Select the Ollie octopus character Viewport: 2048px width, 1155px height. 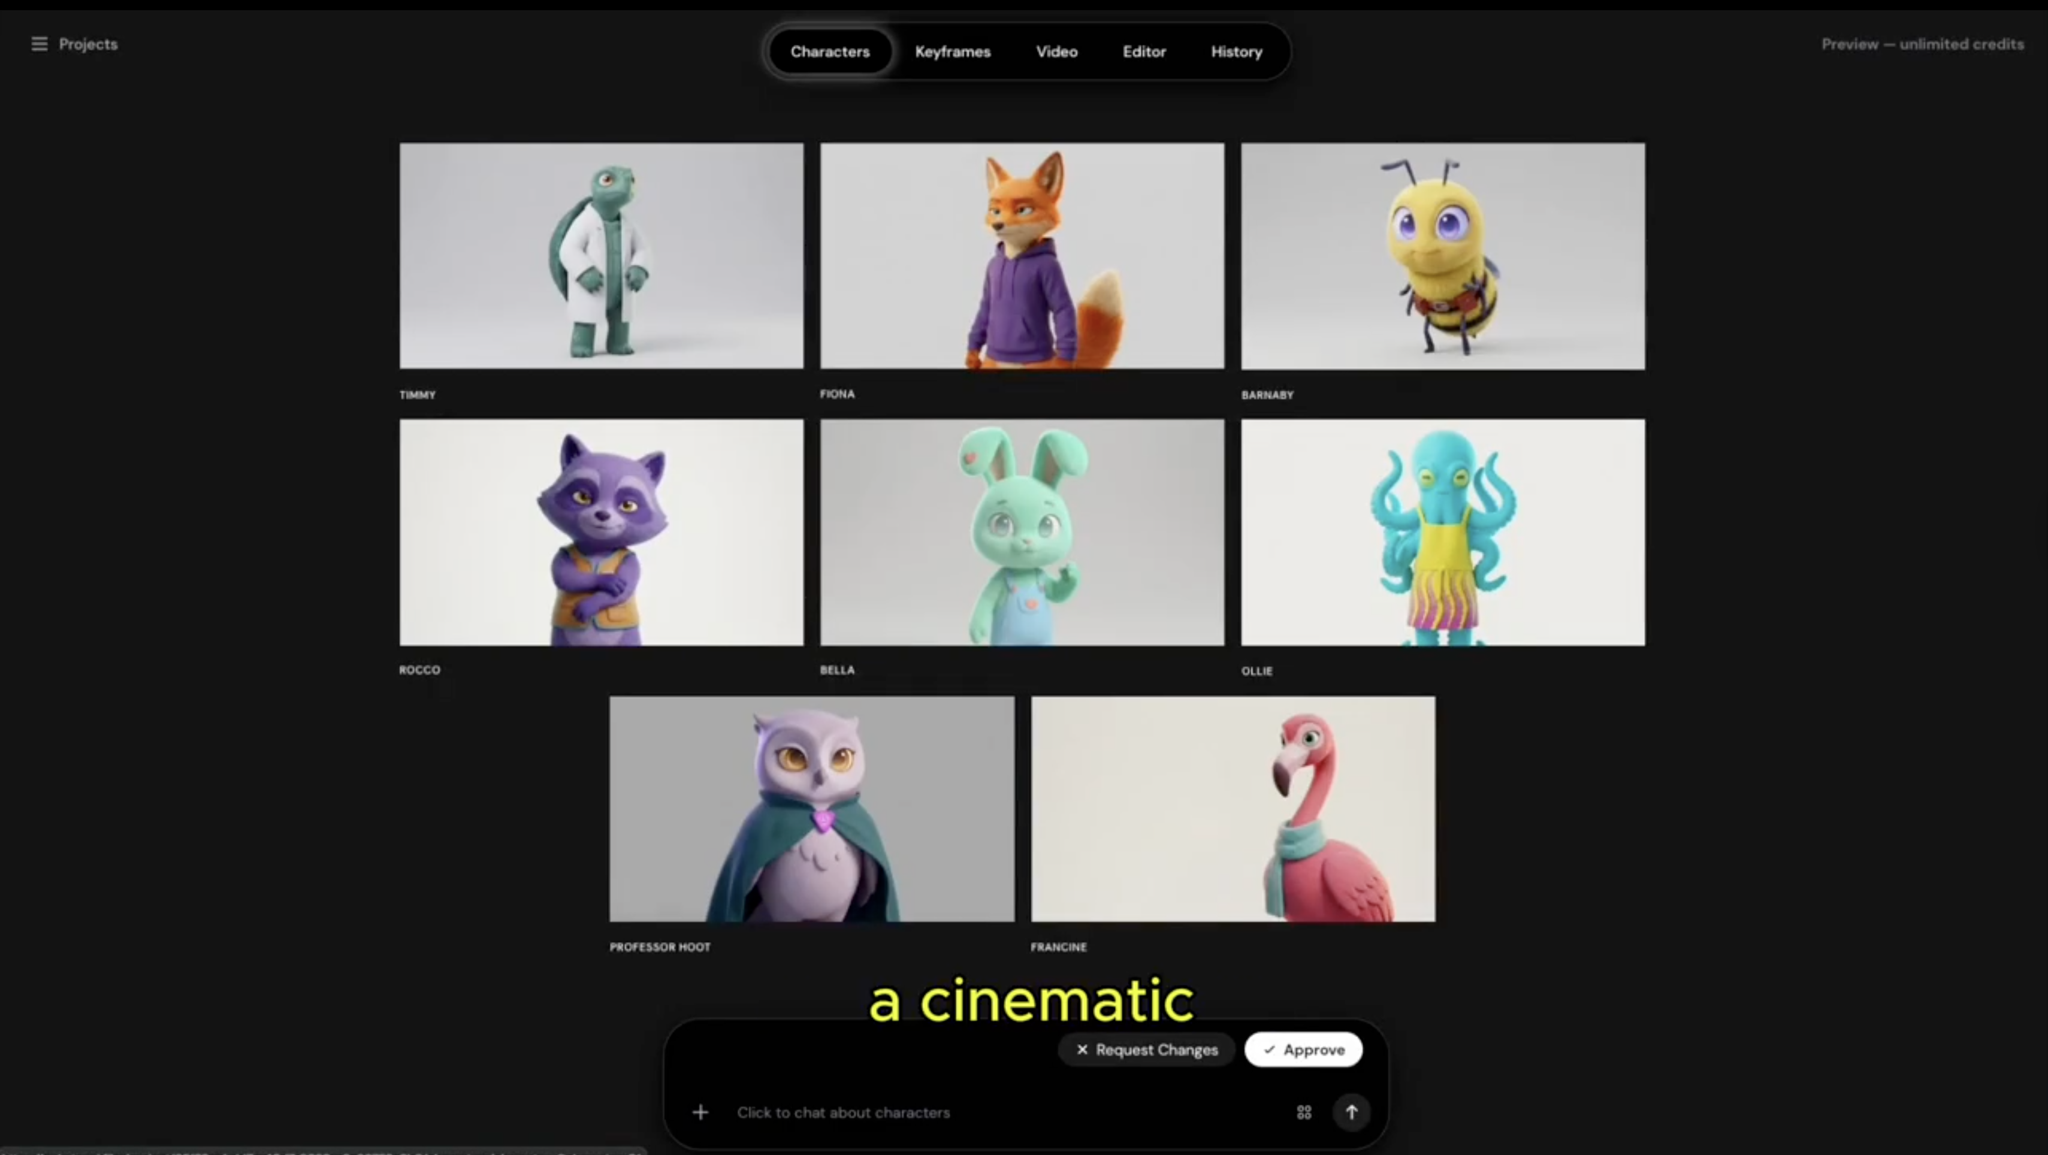click(1442, 532)
